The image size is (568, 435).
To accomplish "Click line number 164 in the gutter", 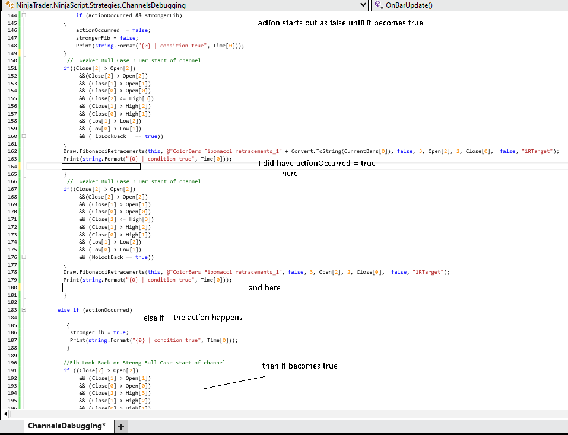I will tap(12, 167).
